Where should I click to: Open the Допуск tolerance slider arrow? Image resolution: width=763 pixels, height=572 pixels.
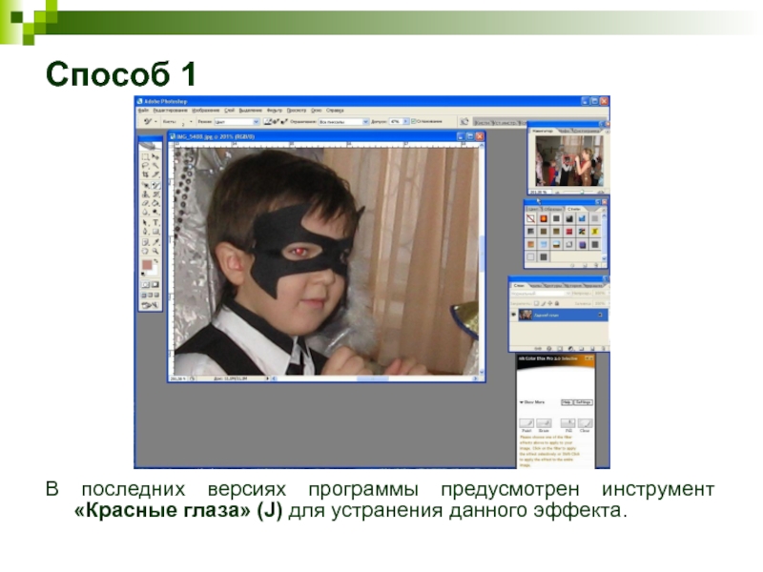coord(406,122)
